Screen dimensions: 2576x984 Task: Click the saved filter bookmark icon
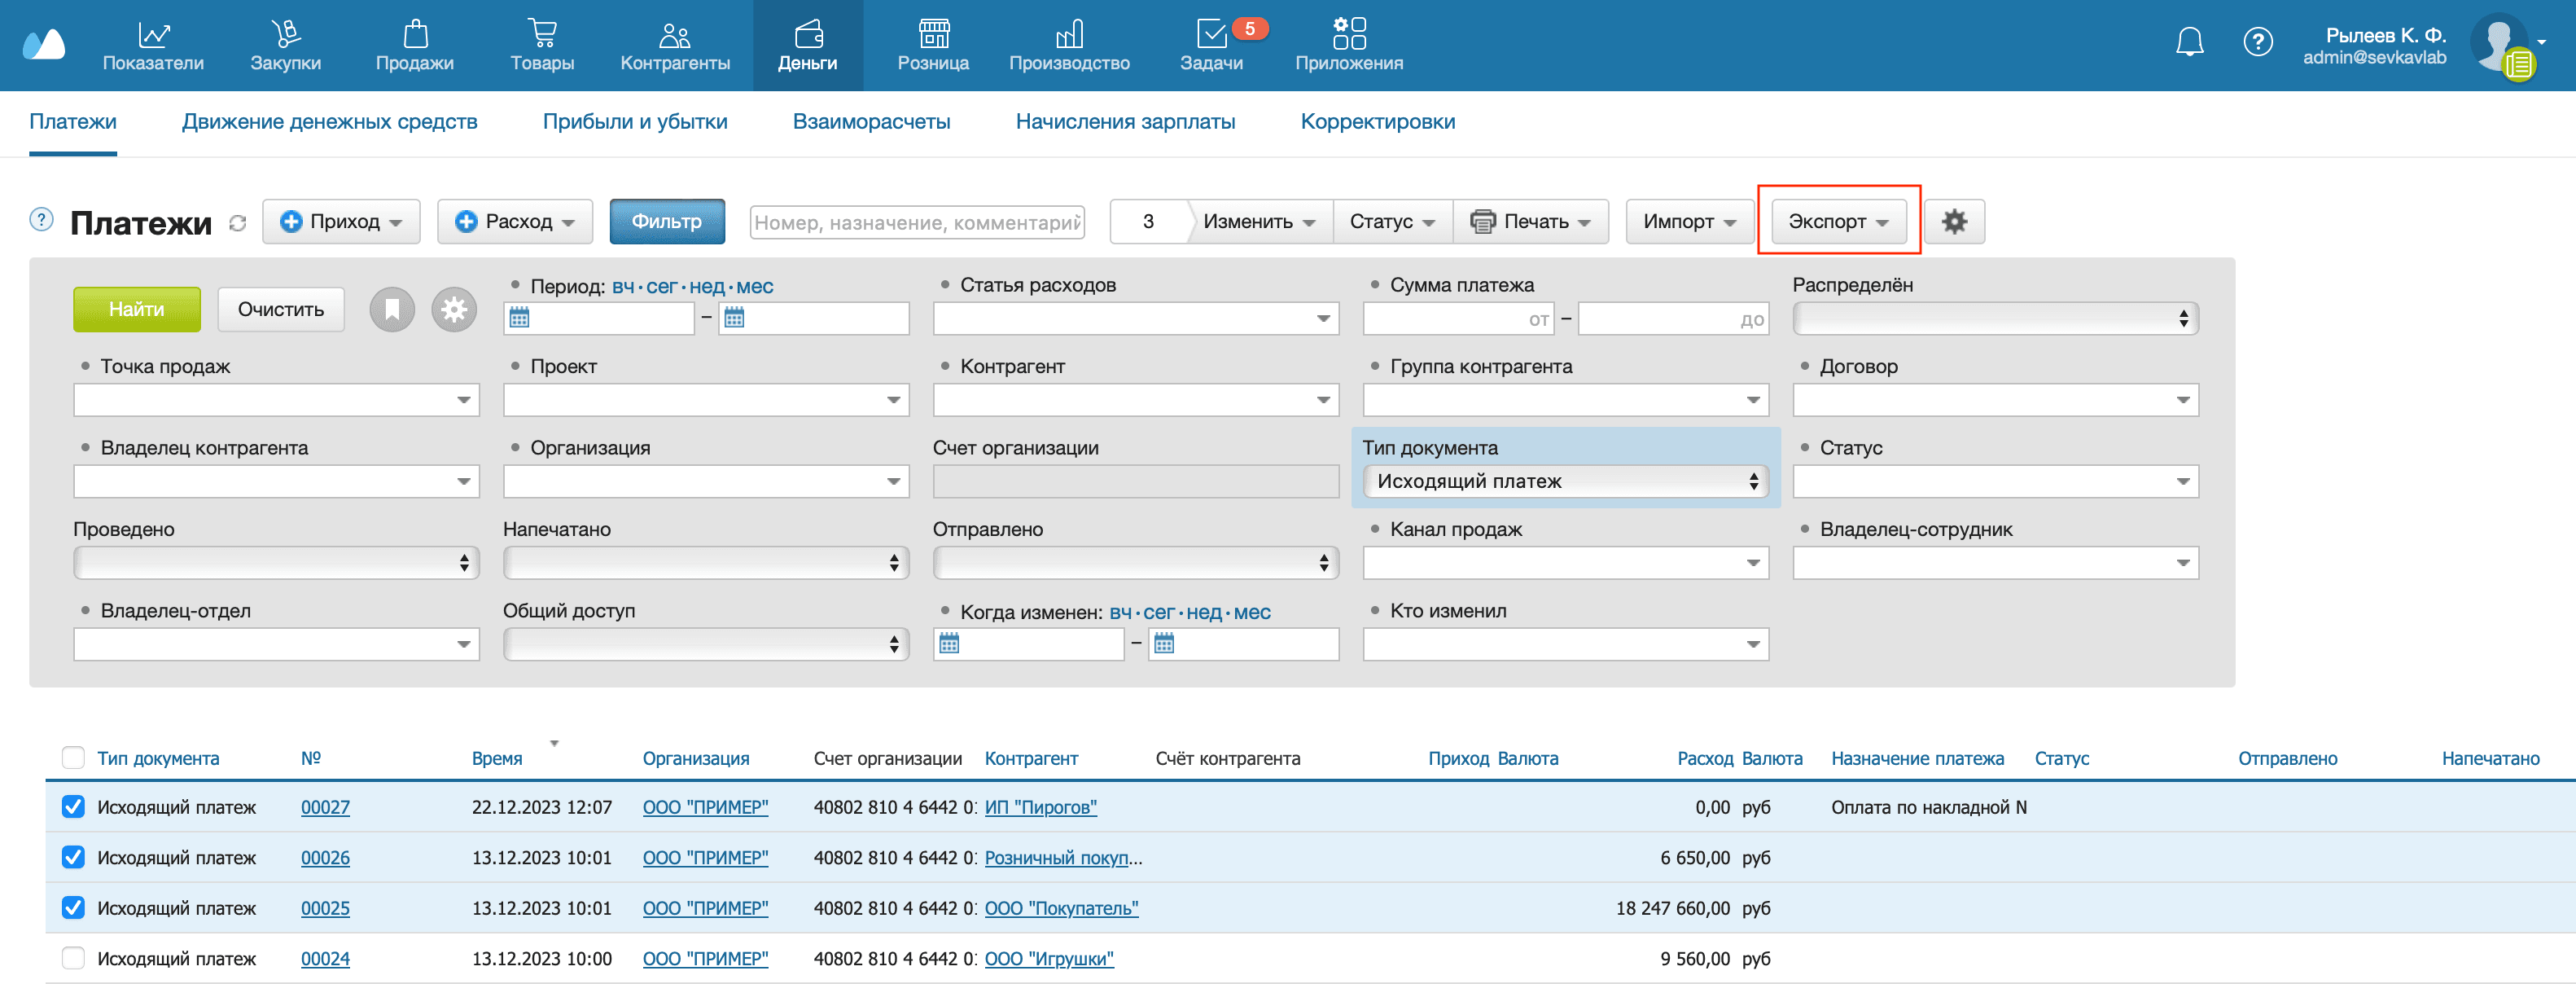(x=392, y=310)
